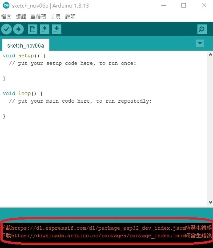Click the 'put your setup code here' comment
This screenshot has height=248, width=213.
[x=72, y=64]
